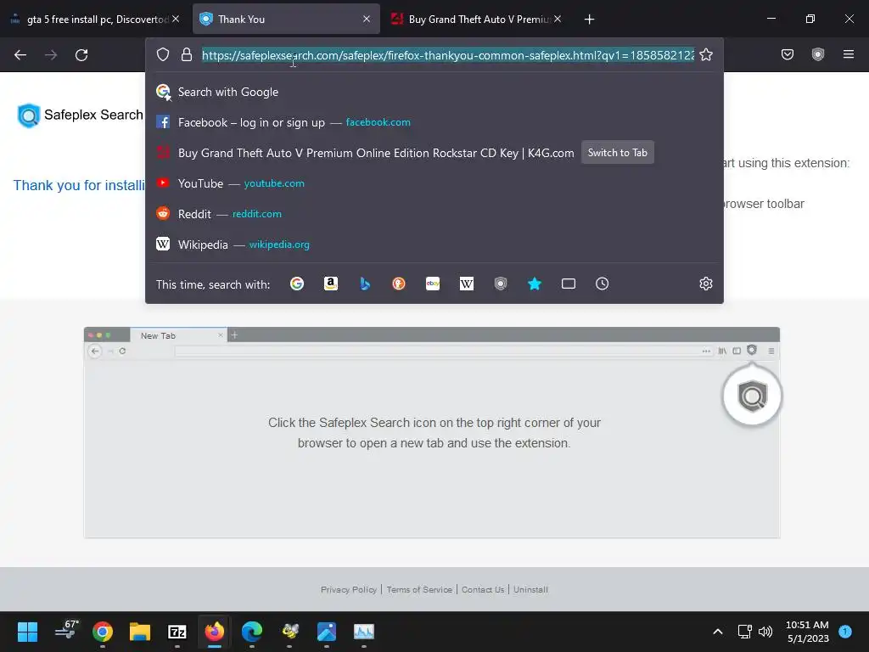Open search settings gear in dropdown
Image resolution: width=869 pixels, height=652 pixels.
(705, 284)
